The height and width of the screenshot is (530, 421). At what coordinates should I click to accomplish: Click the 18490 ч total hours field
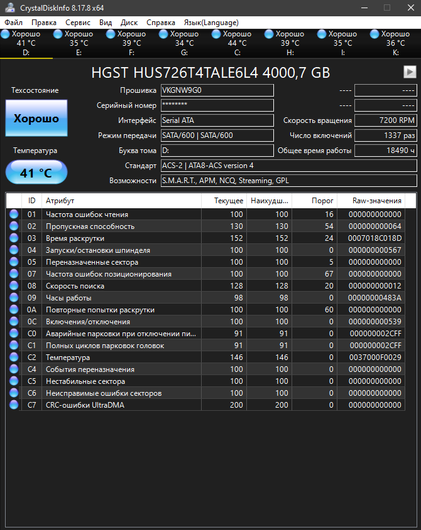pos(386,151)
